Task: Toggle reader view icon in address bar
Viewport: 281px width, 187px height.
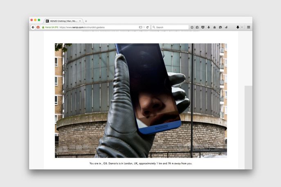Action: 140,27
